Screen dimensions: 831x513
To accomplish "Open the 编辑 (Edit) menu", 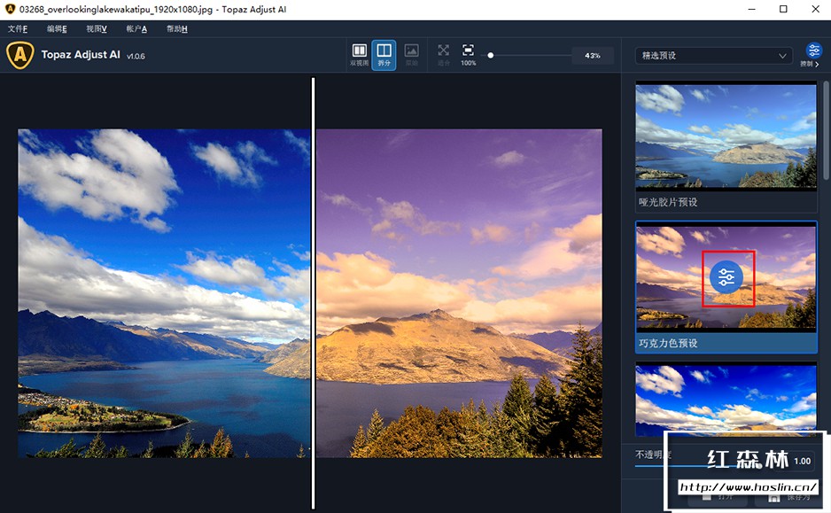I will 57,28.
